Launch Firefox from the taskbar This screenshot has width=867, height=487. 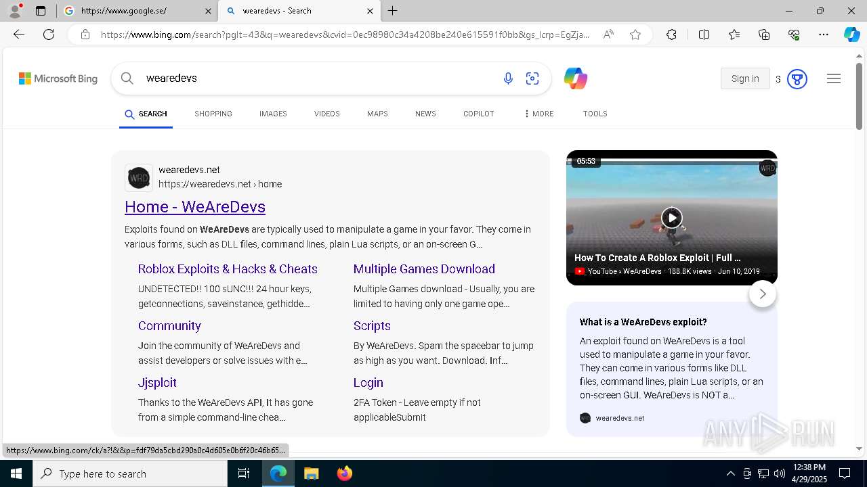345,473
